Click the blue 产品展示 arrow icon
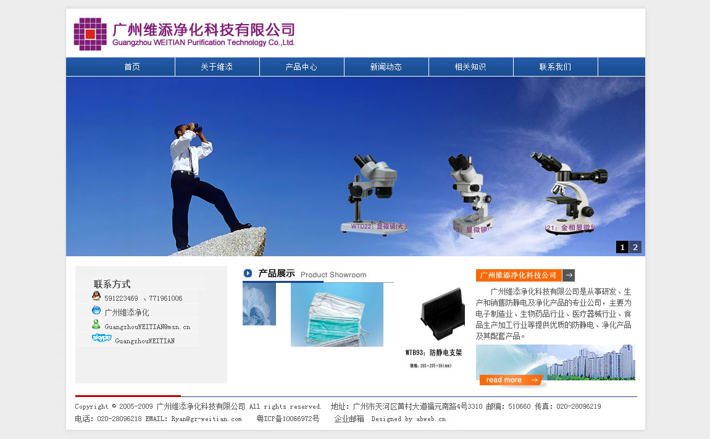The width and height of the screenshot is (710, 439). point(248,273)
